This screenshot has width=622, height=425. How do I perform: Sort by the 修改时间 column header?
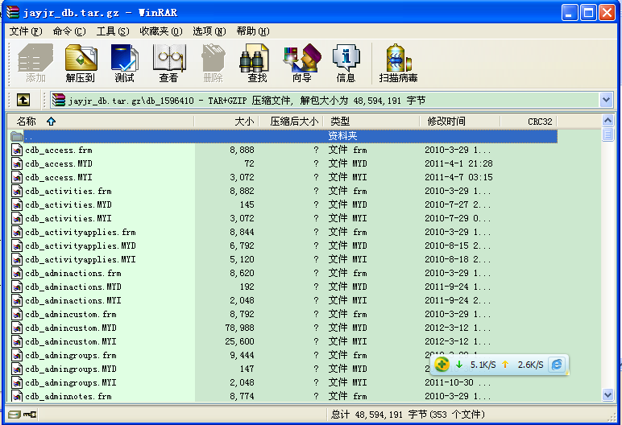(460, 122)
